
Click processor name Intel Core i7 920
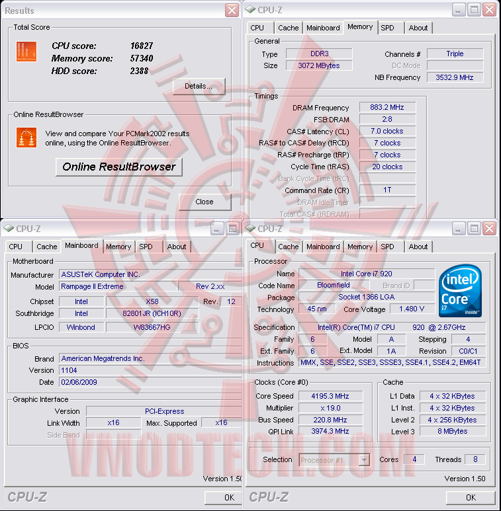367,274
